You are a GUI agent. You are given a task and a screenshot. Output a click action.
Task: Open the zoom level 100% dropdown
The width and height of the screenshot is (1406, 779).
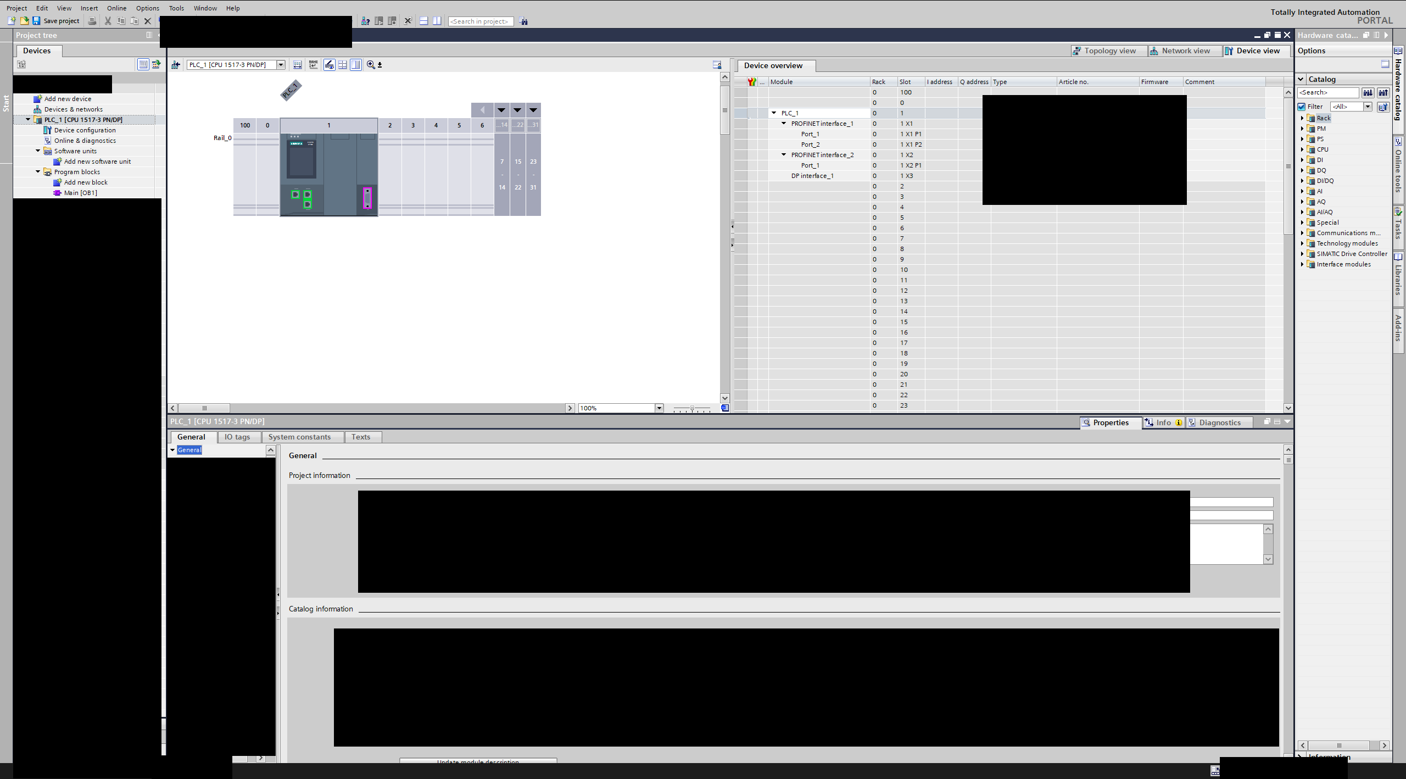pos(659,408)
